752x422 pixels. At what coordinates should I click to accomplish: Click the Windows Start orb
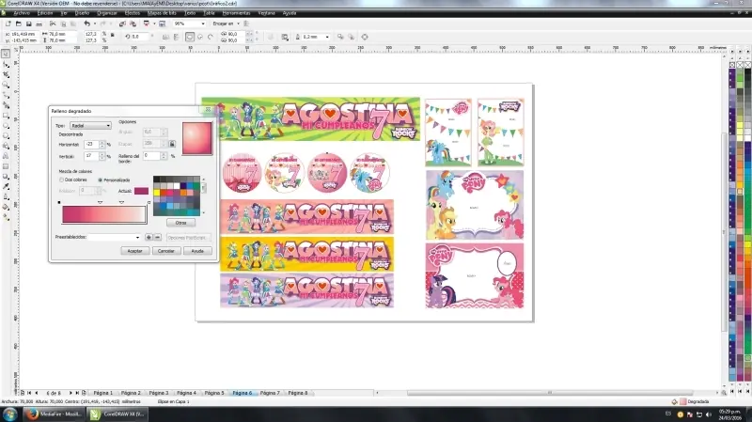[x=9, y=414]
